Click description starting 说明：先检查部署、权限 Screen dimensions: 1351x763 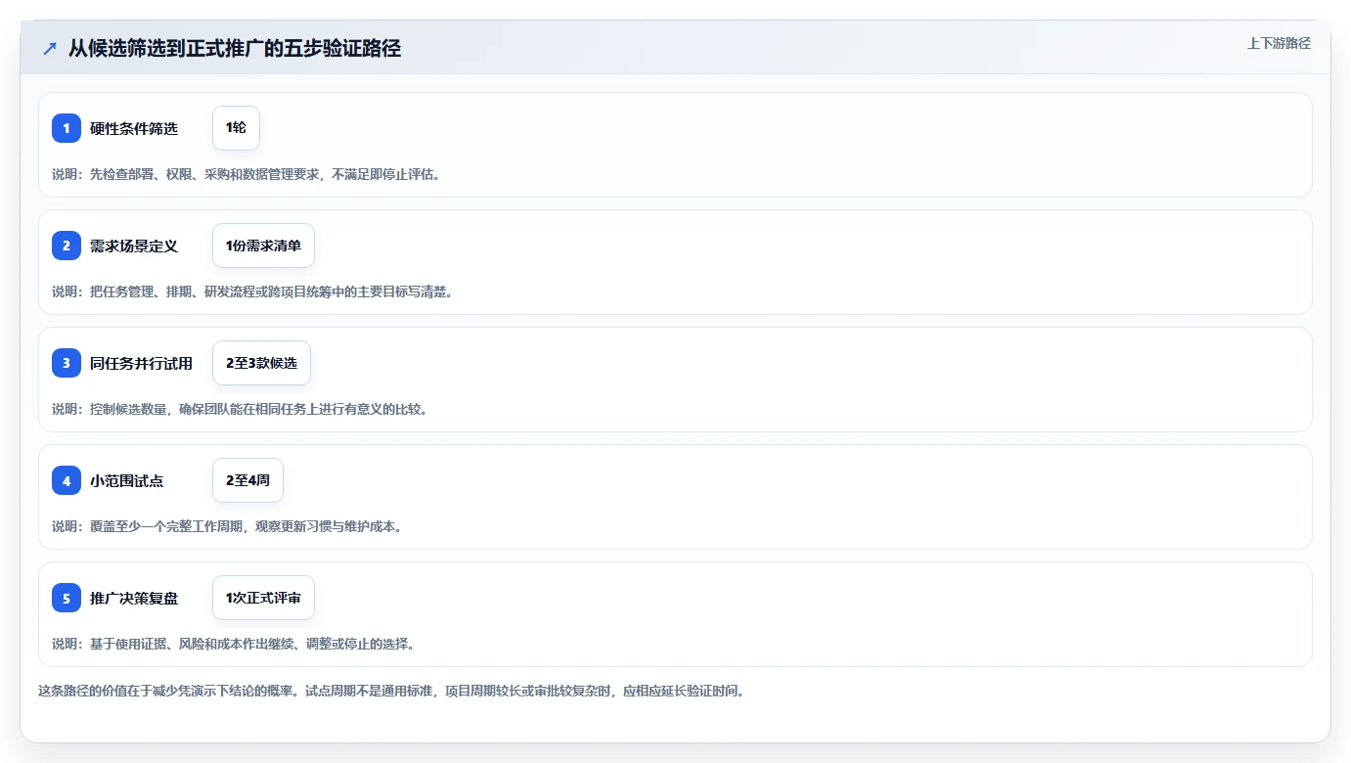tap(246, 174)
